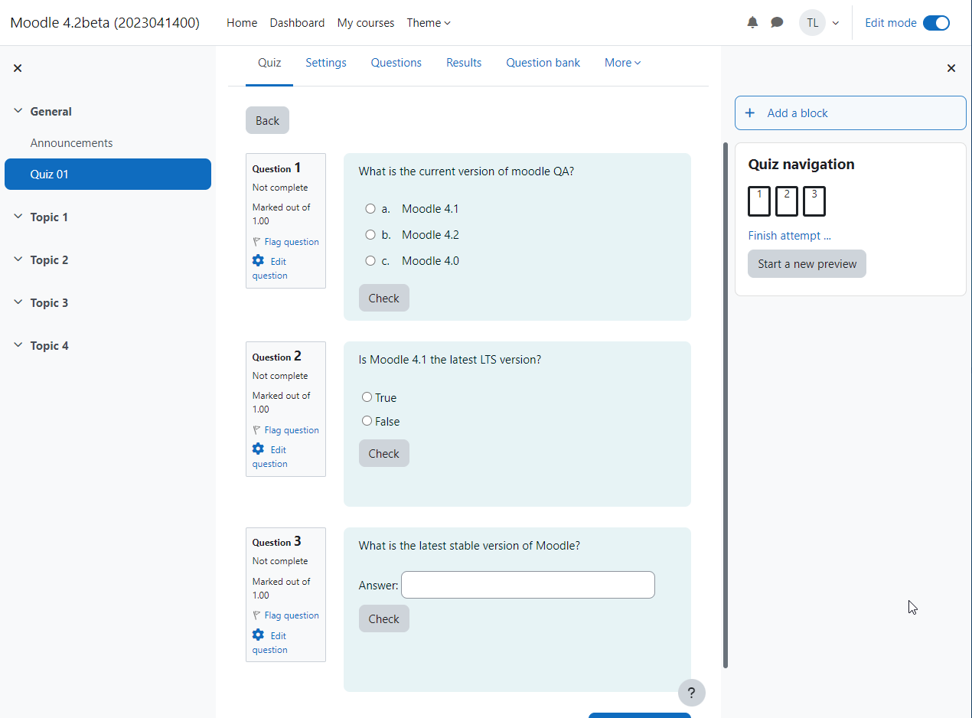Select answer c. Moodle 4.0
The width and height of the screenshot is (972, 718).
[x=370, y=261]
